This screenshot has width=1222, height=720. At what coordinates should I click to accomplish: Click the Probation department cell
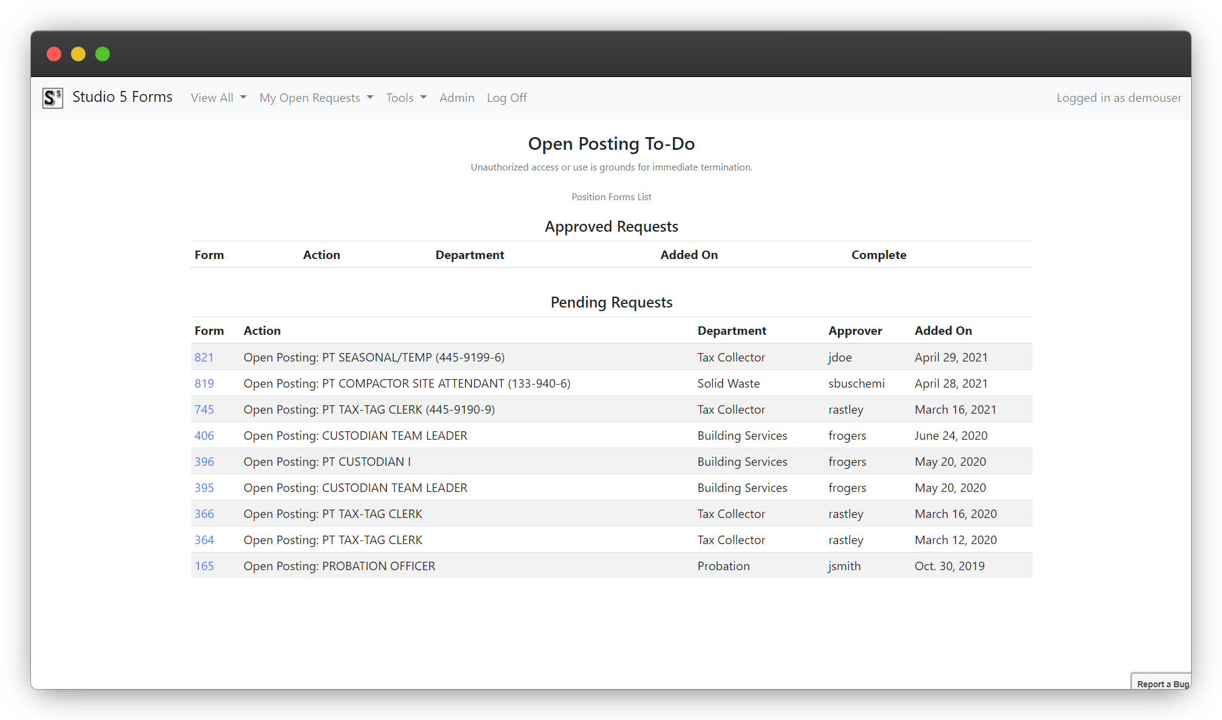point(723,566)
